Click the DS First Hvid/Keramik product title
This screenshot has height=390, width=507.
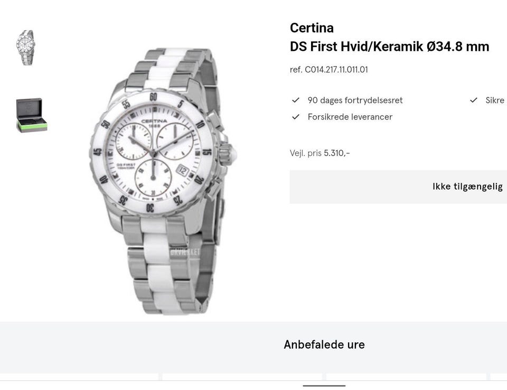tap(389, 47)
